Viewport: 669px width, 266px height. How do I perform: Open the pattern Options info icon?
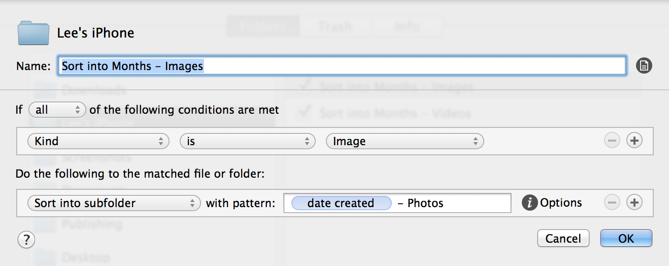point(529,203)
